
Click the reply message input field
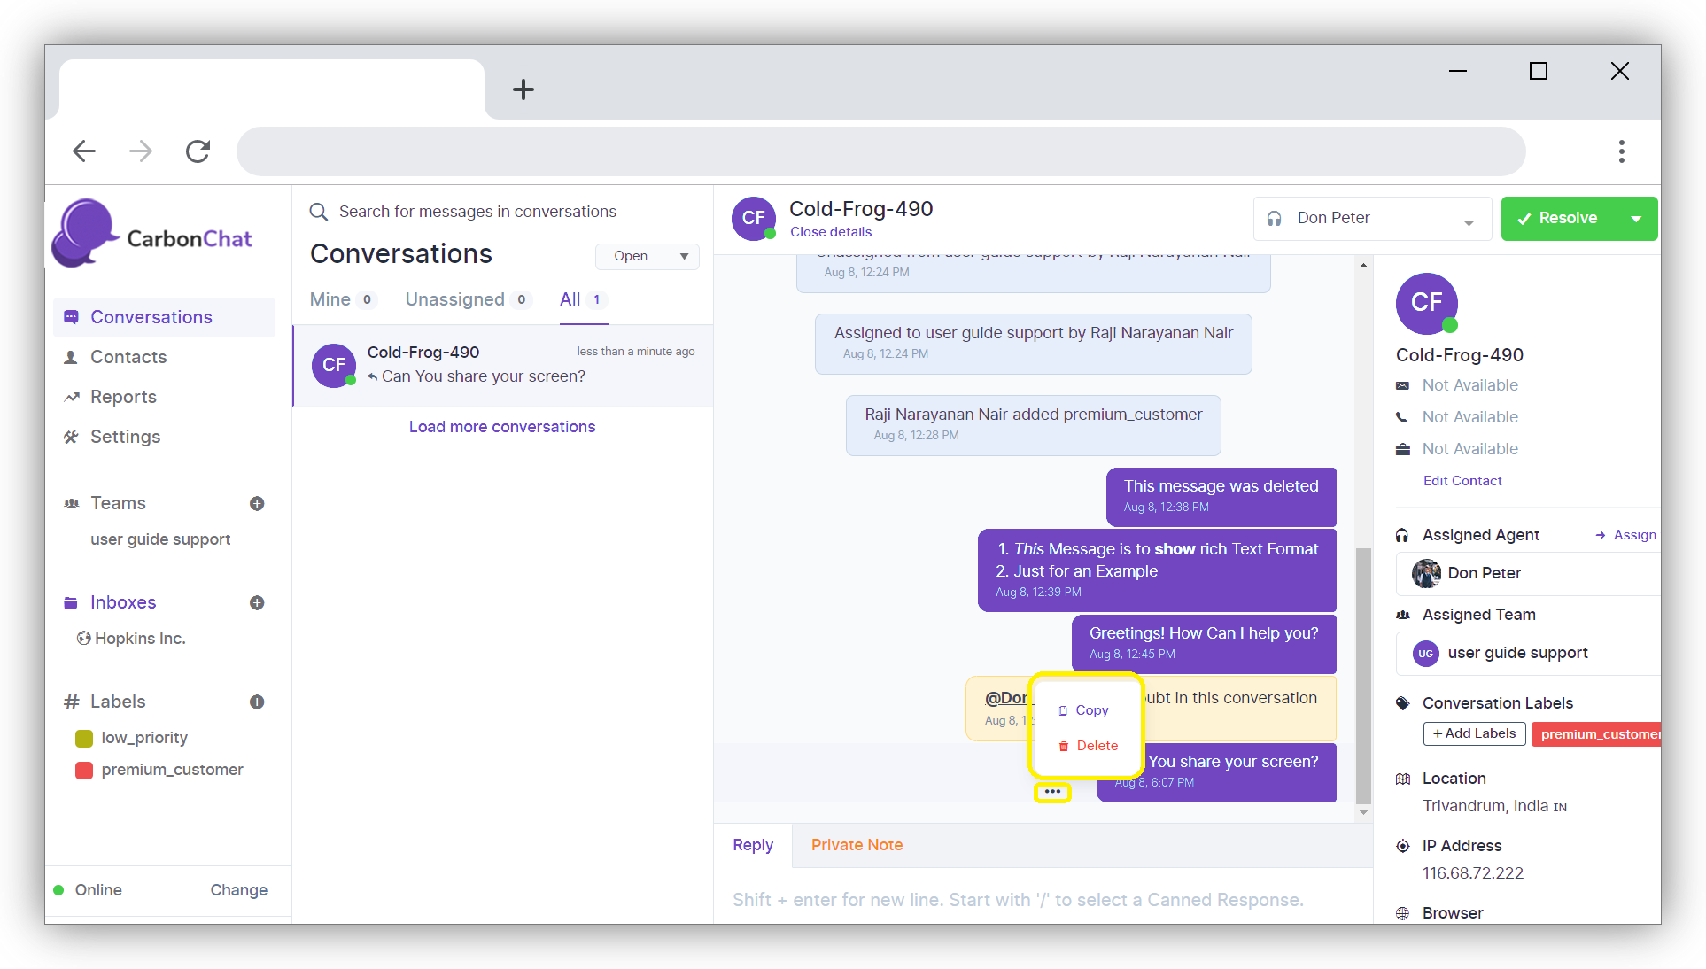pyautogui.click(x=1019, y=900)
